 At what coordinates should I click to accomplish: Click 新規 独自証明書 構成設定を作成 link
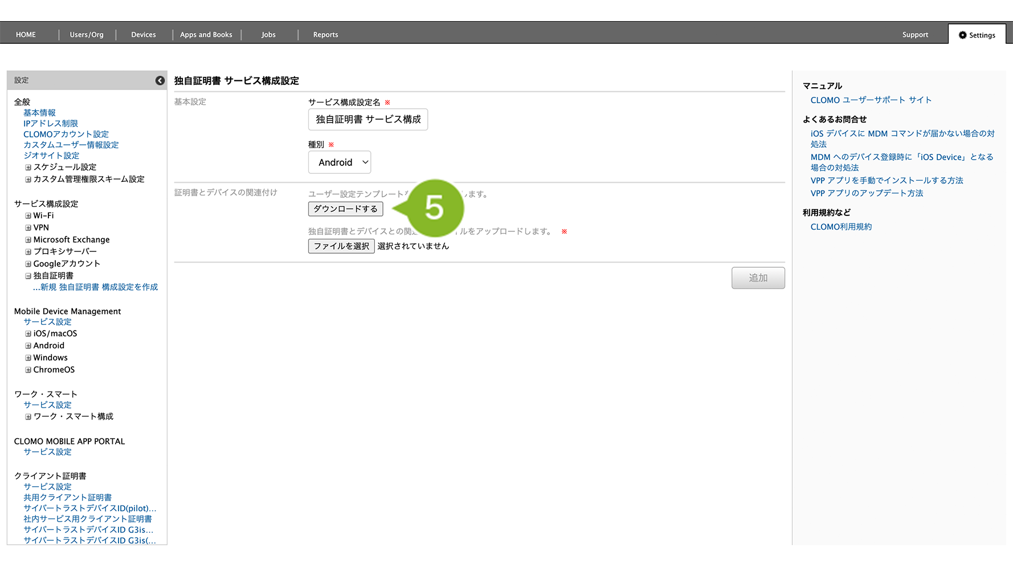point(95,287)
